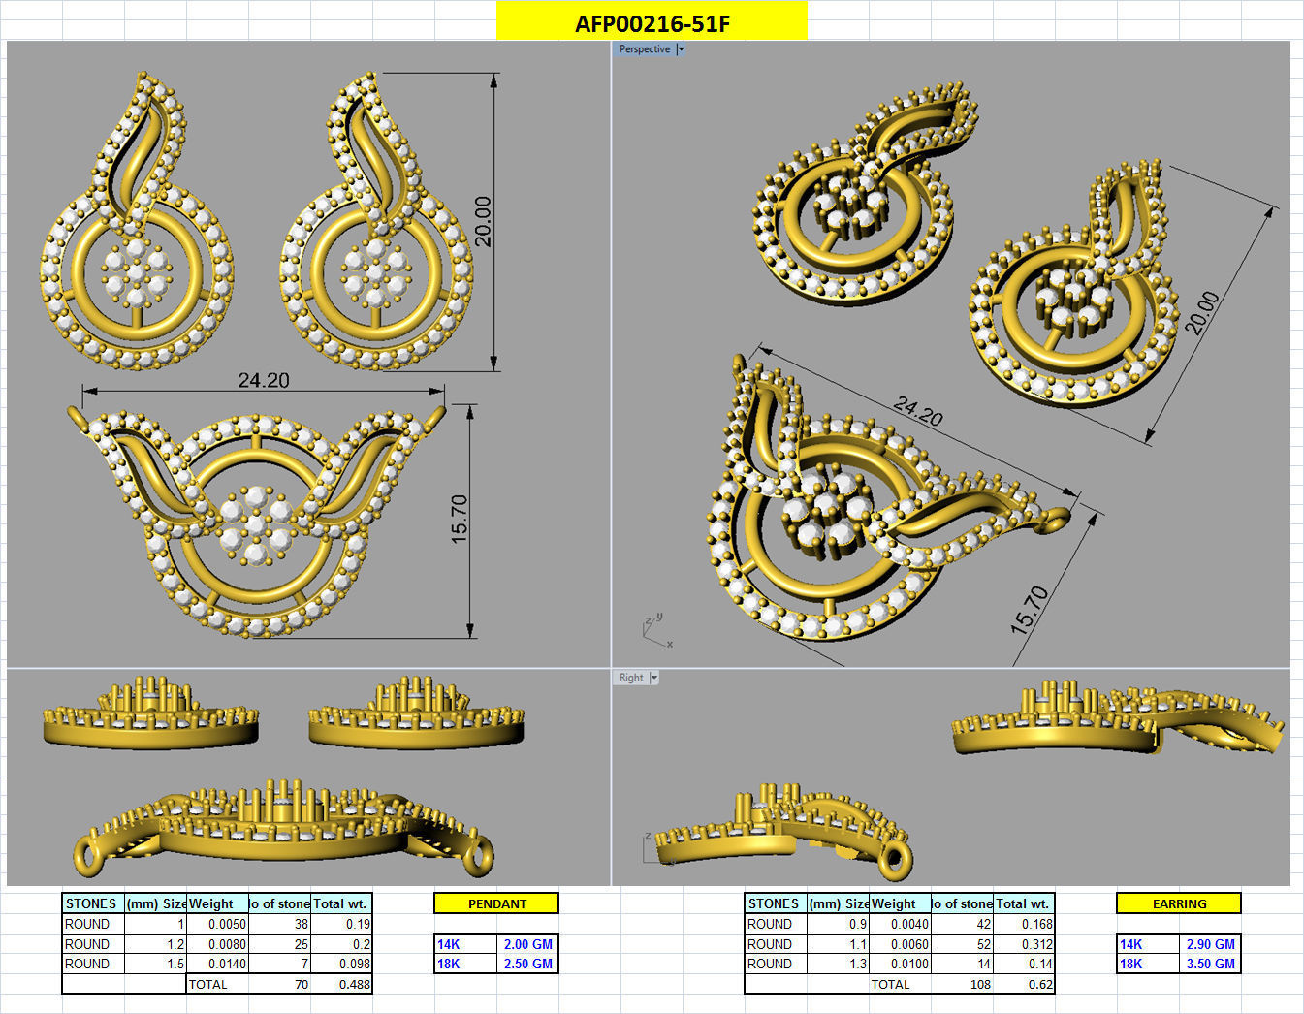Click the total weight cell 0.168

[x=1024, y=924]
